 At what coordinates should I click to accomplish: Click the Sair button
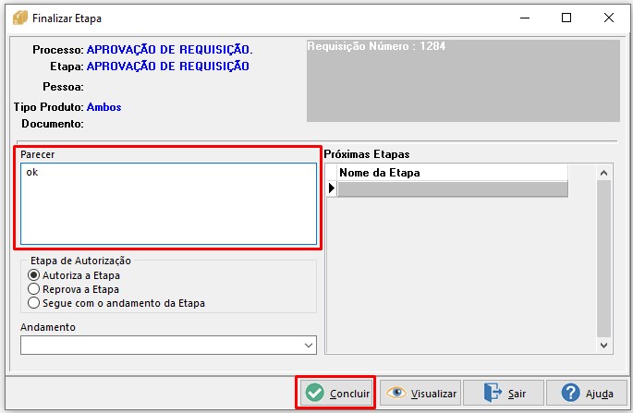point(504,393)
